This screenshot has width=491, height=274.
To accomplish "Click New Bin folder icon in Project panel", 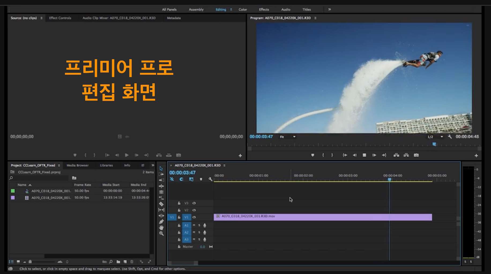I will (118, 262).
